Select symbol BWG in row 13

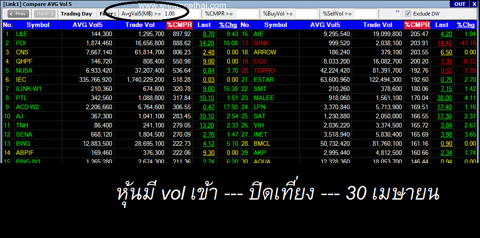tap(23, 143)
